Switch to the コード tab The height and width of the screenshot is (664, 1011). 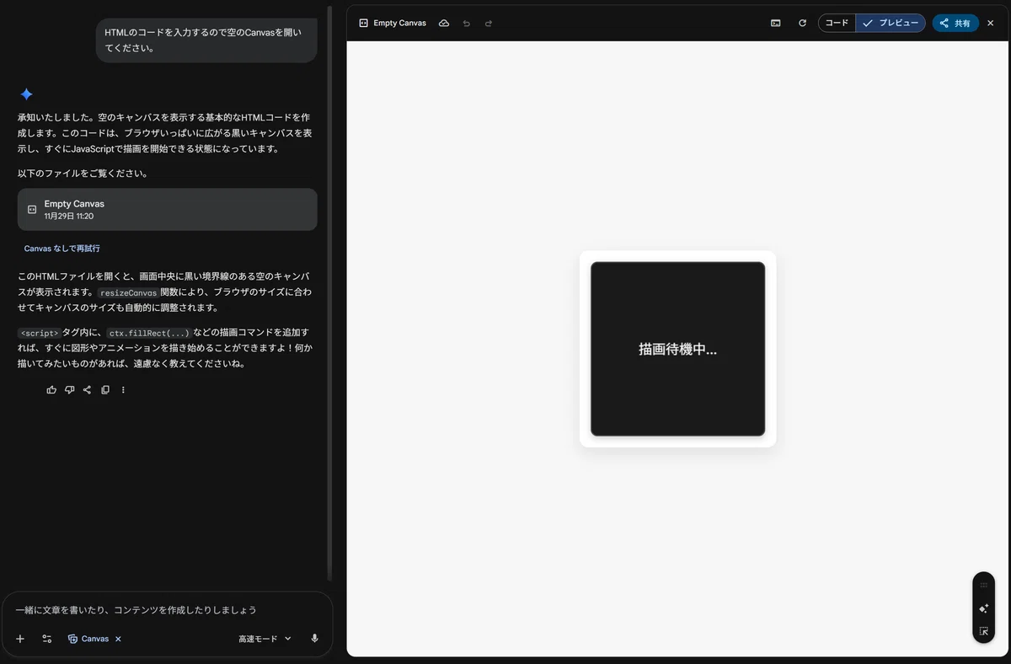tap(837, 23)
